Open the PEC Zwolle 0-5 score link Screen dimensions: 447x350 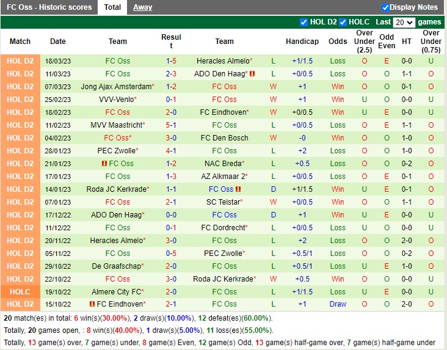click(171, 253)
